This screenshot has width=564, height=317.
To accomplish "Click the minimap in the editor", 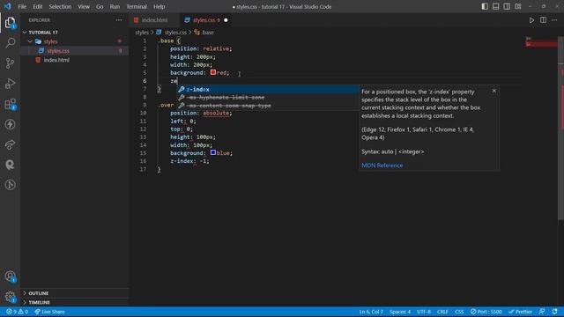I will pos(541,41).
